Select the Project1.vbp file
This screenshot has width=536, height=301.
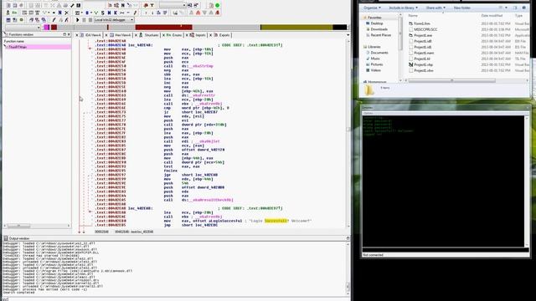coord(420,64)
